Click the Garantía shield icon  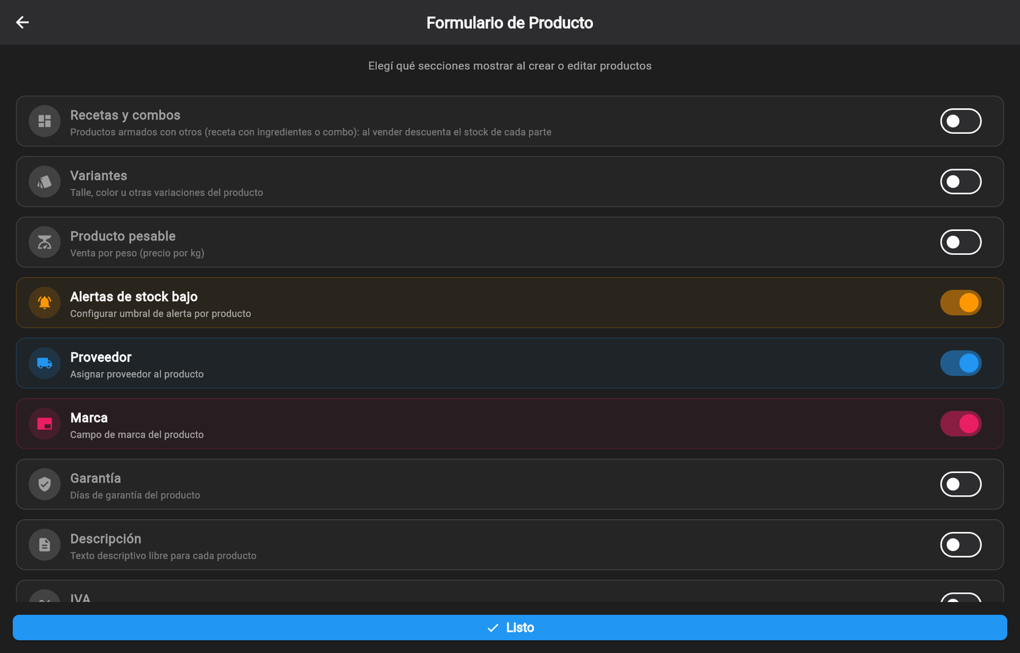pos(45,484)
